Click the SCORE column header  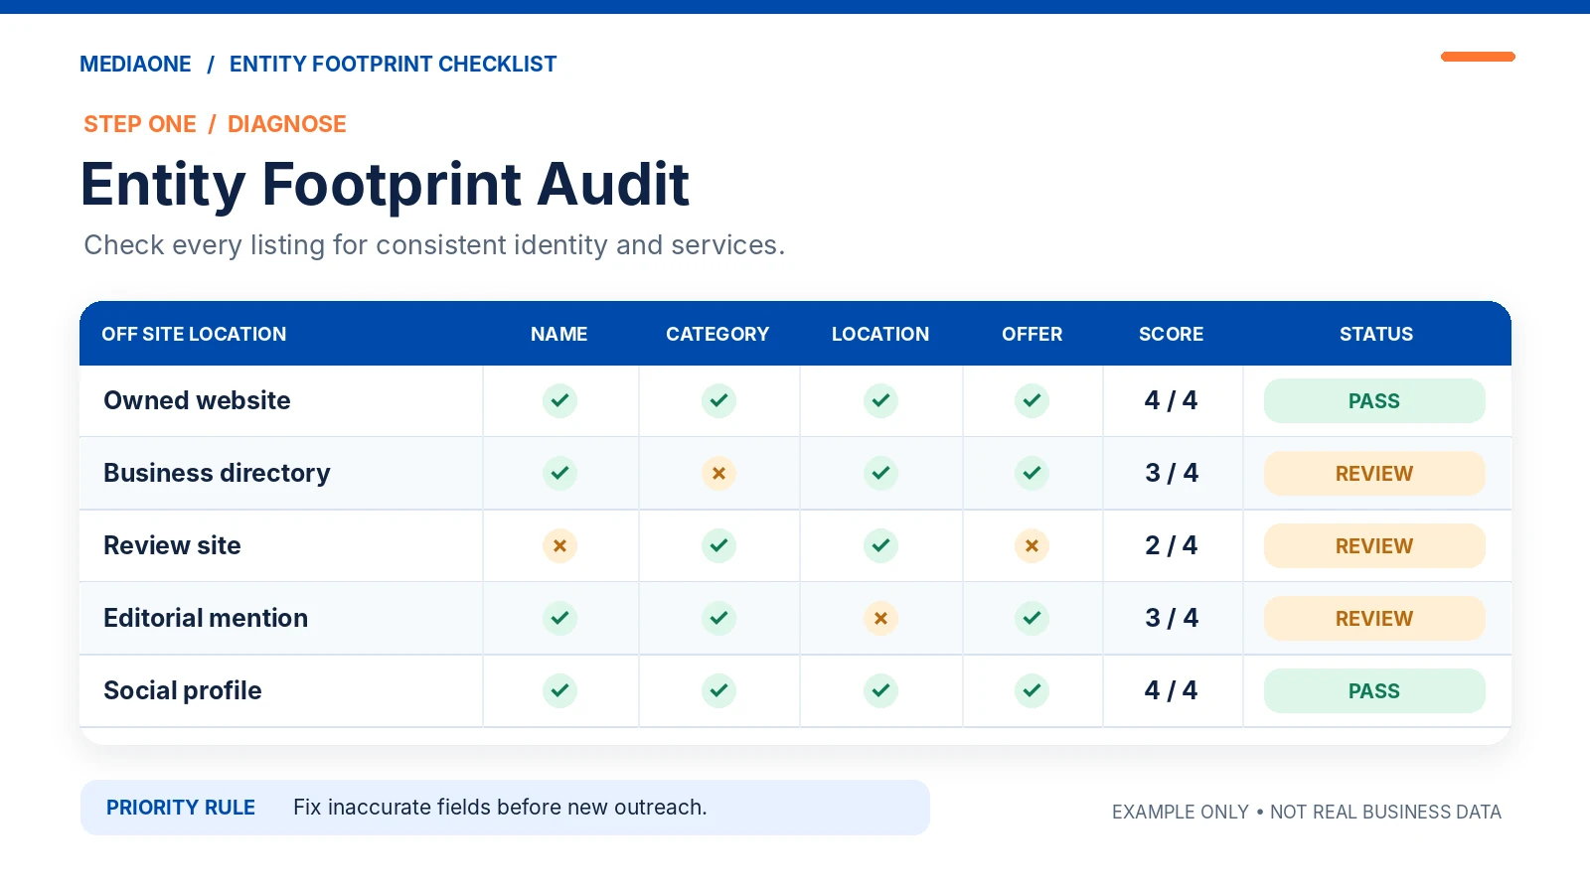(1172, 334)
